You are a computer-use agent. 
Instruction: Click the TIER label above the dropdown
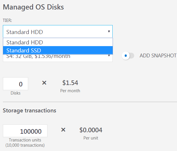[7, 20]
